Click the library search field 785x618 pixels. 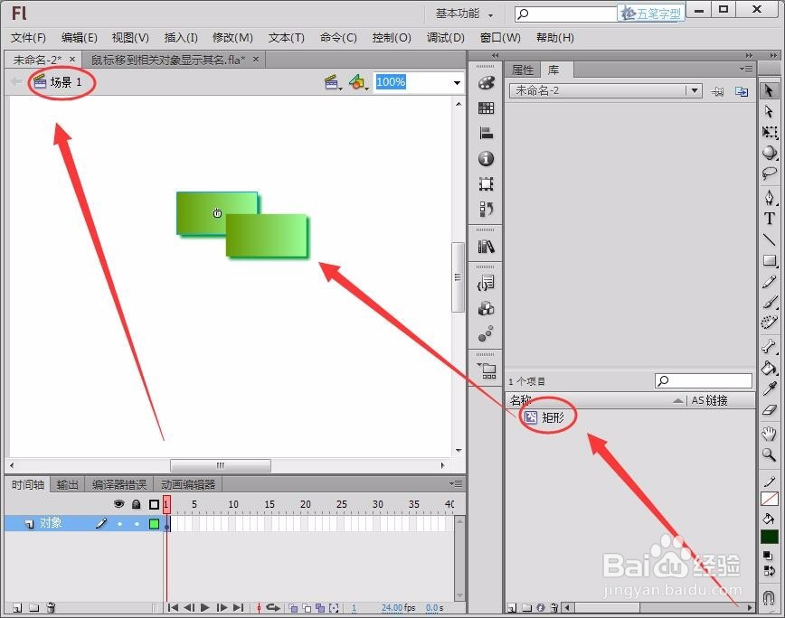704,381
